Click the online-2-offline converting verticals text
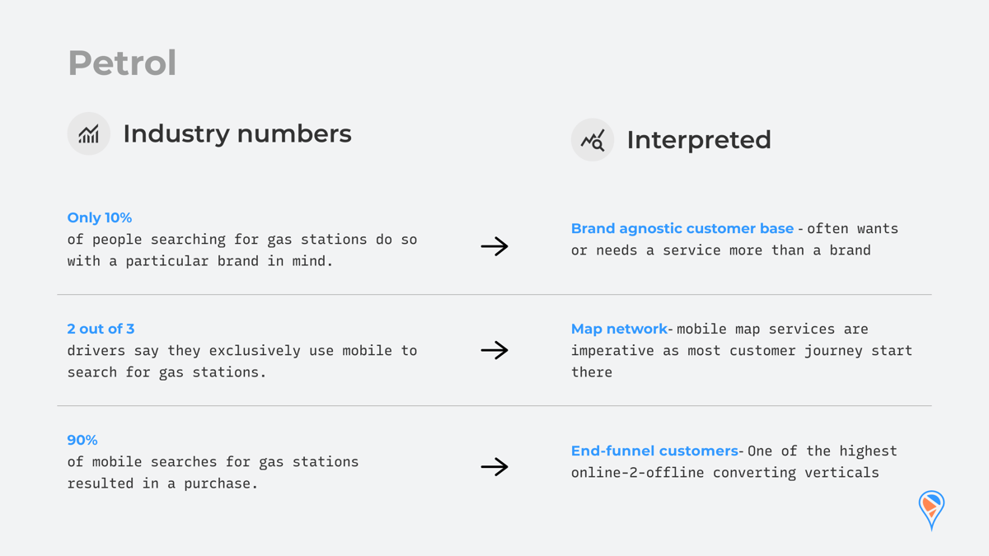The image size is (989, 556). pyautogui.click(x=725, y=473)
